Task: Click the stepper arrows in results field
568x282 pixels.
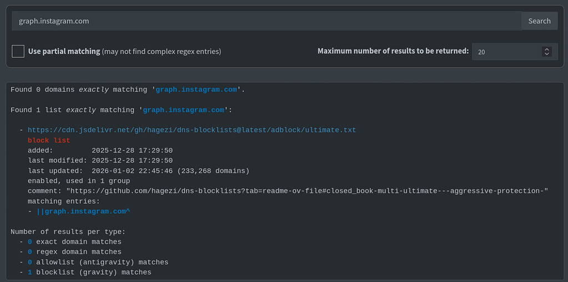Action: pos(547,52)
